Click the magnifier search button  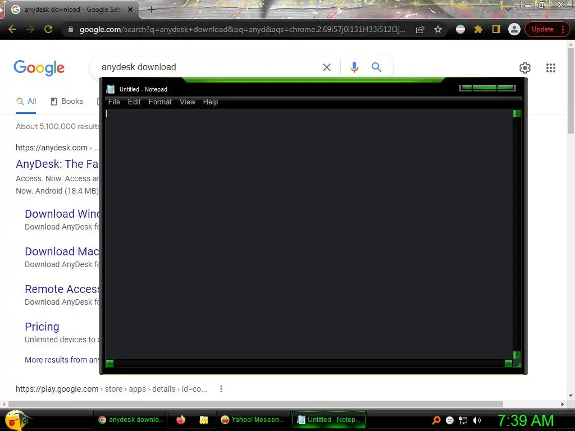click(x=376, y=67)
